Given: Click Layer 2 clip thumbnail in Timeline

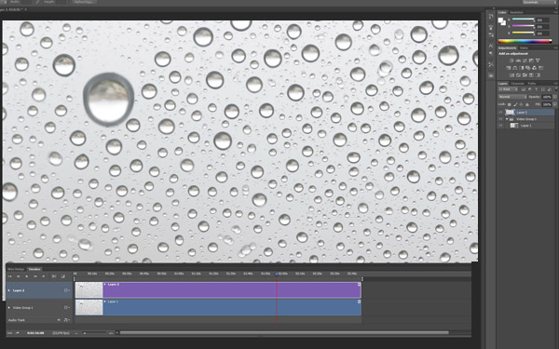Looking at the screenshot, I should click(89, 290).
